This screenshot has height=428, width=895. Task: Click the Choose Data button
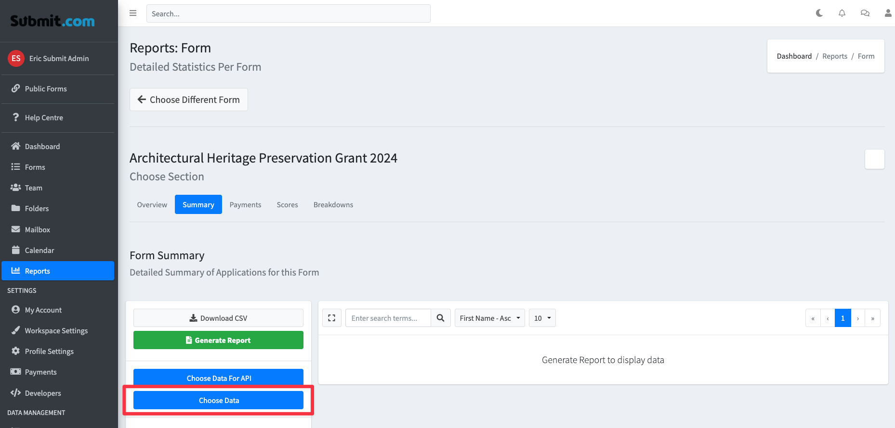(x=218, y=401)
